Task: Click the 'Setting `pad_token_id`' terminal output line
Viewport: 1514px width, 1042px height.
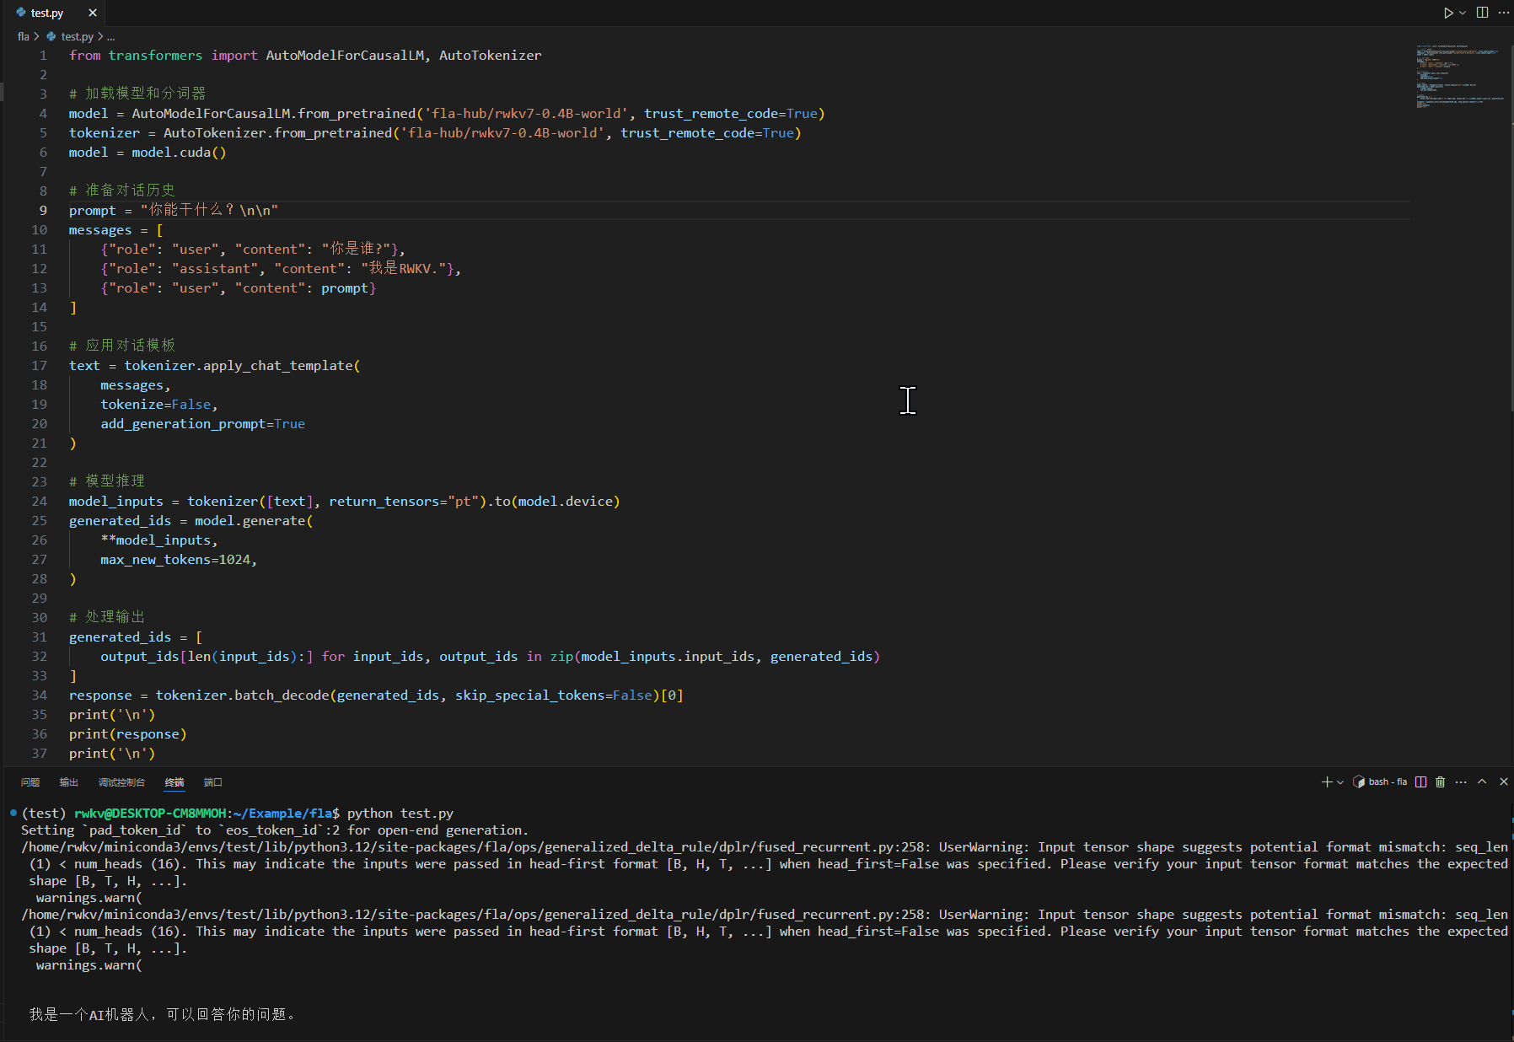Action: pos(275,830)
